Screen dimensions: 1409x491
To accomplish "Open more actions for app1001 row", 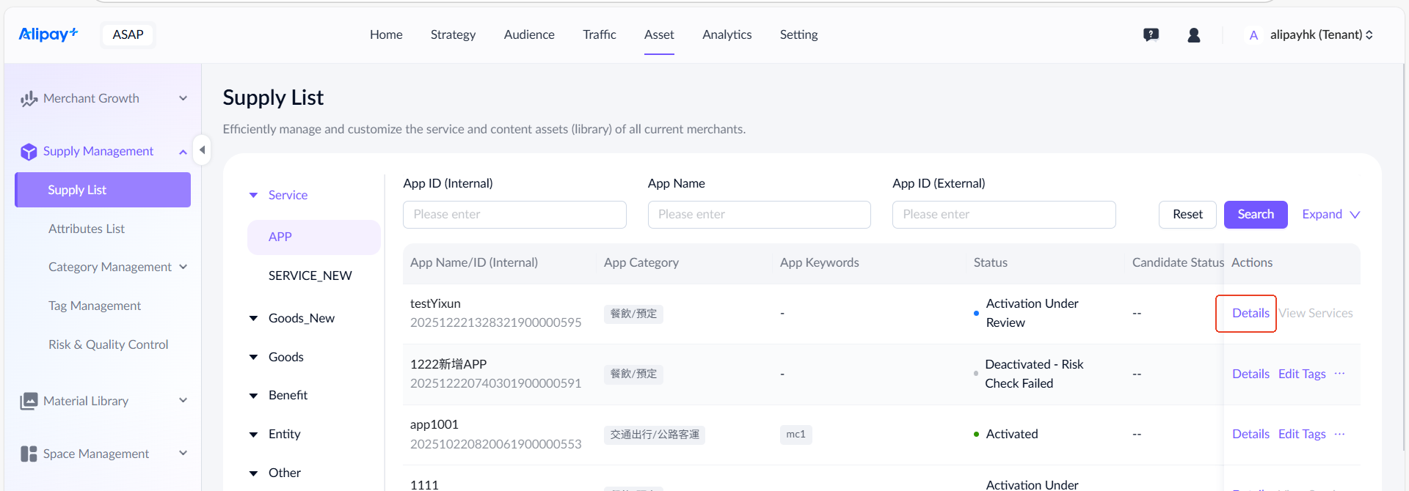I will [1340, 434].
